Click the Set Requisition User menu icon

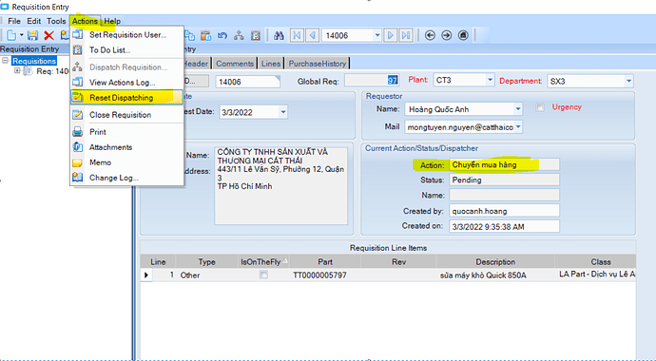click(77, 35)
